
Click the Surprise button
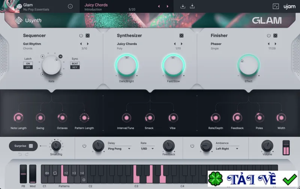(23, 146)
